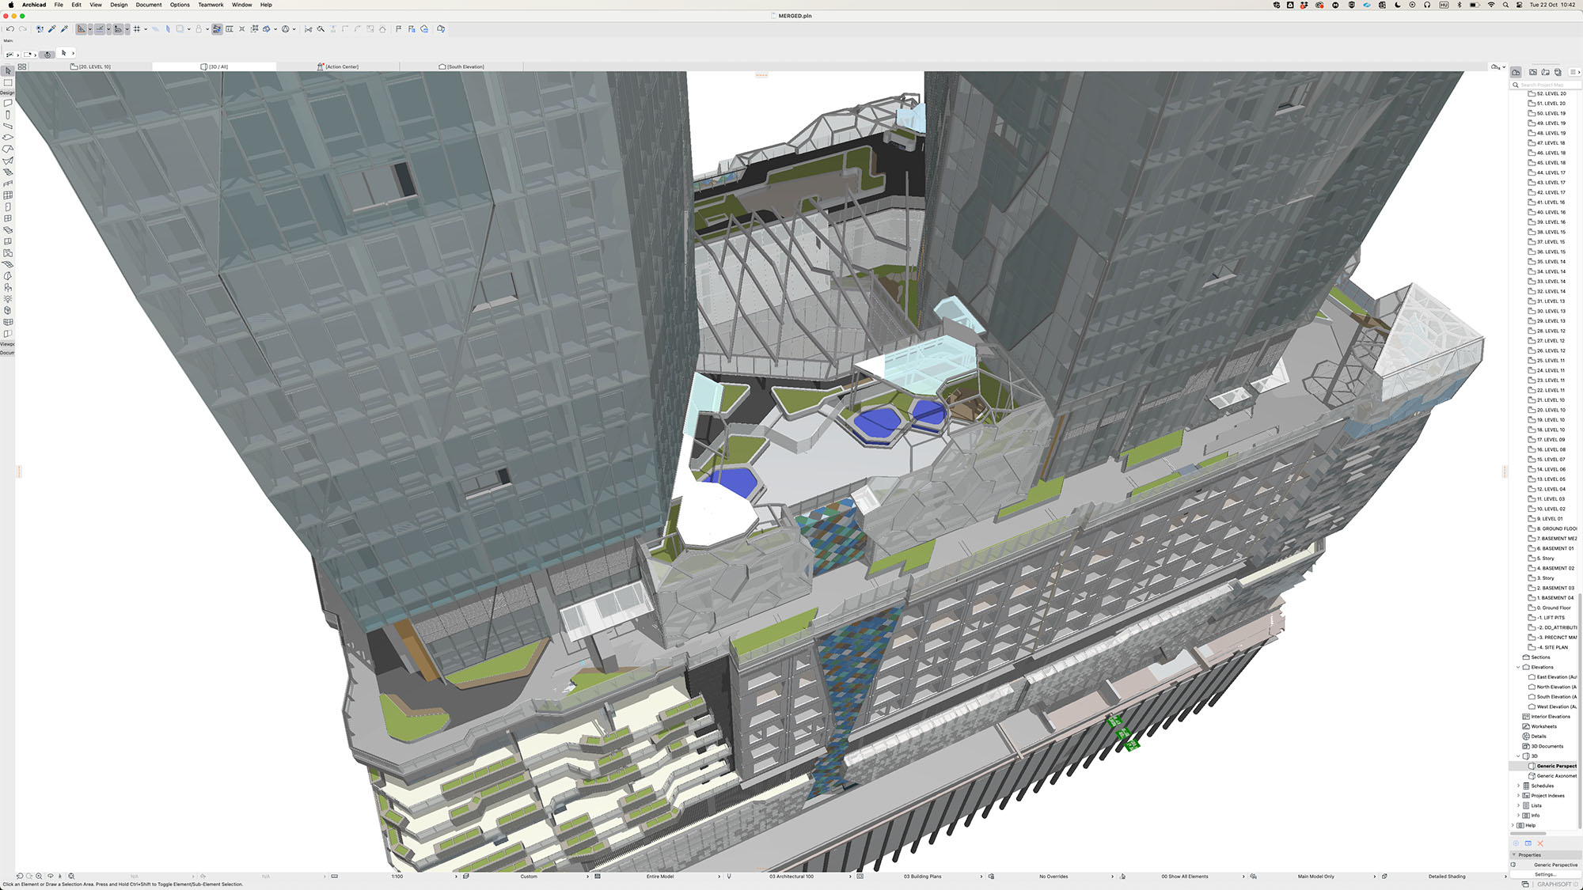Click the Search Project Map field
Viewport: 1583px width, 890px height.
pyautogui.click(x=1545, y=85)
